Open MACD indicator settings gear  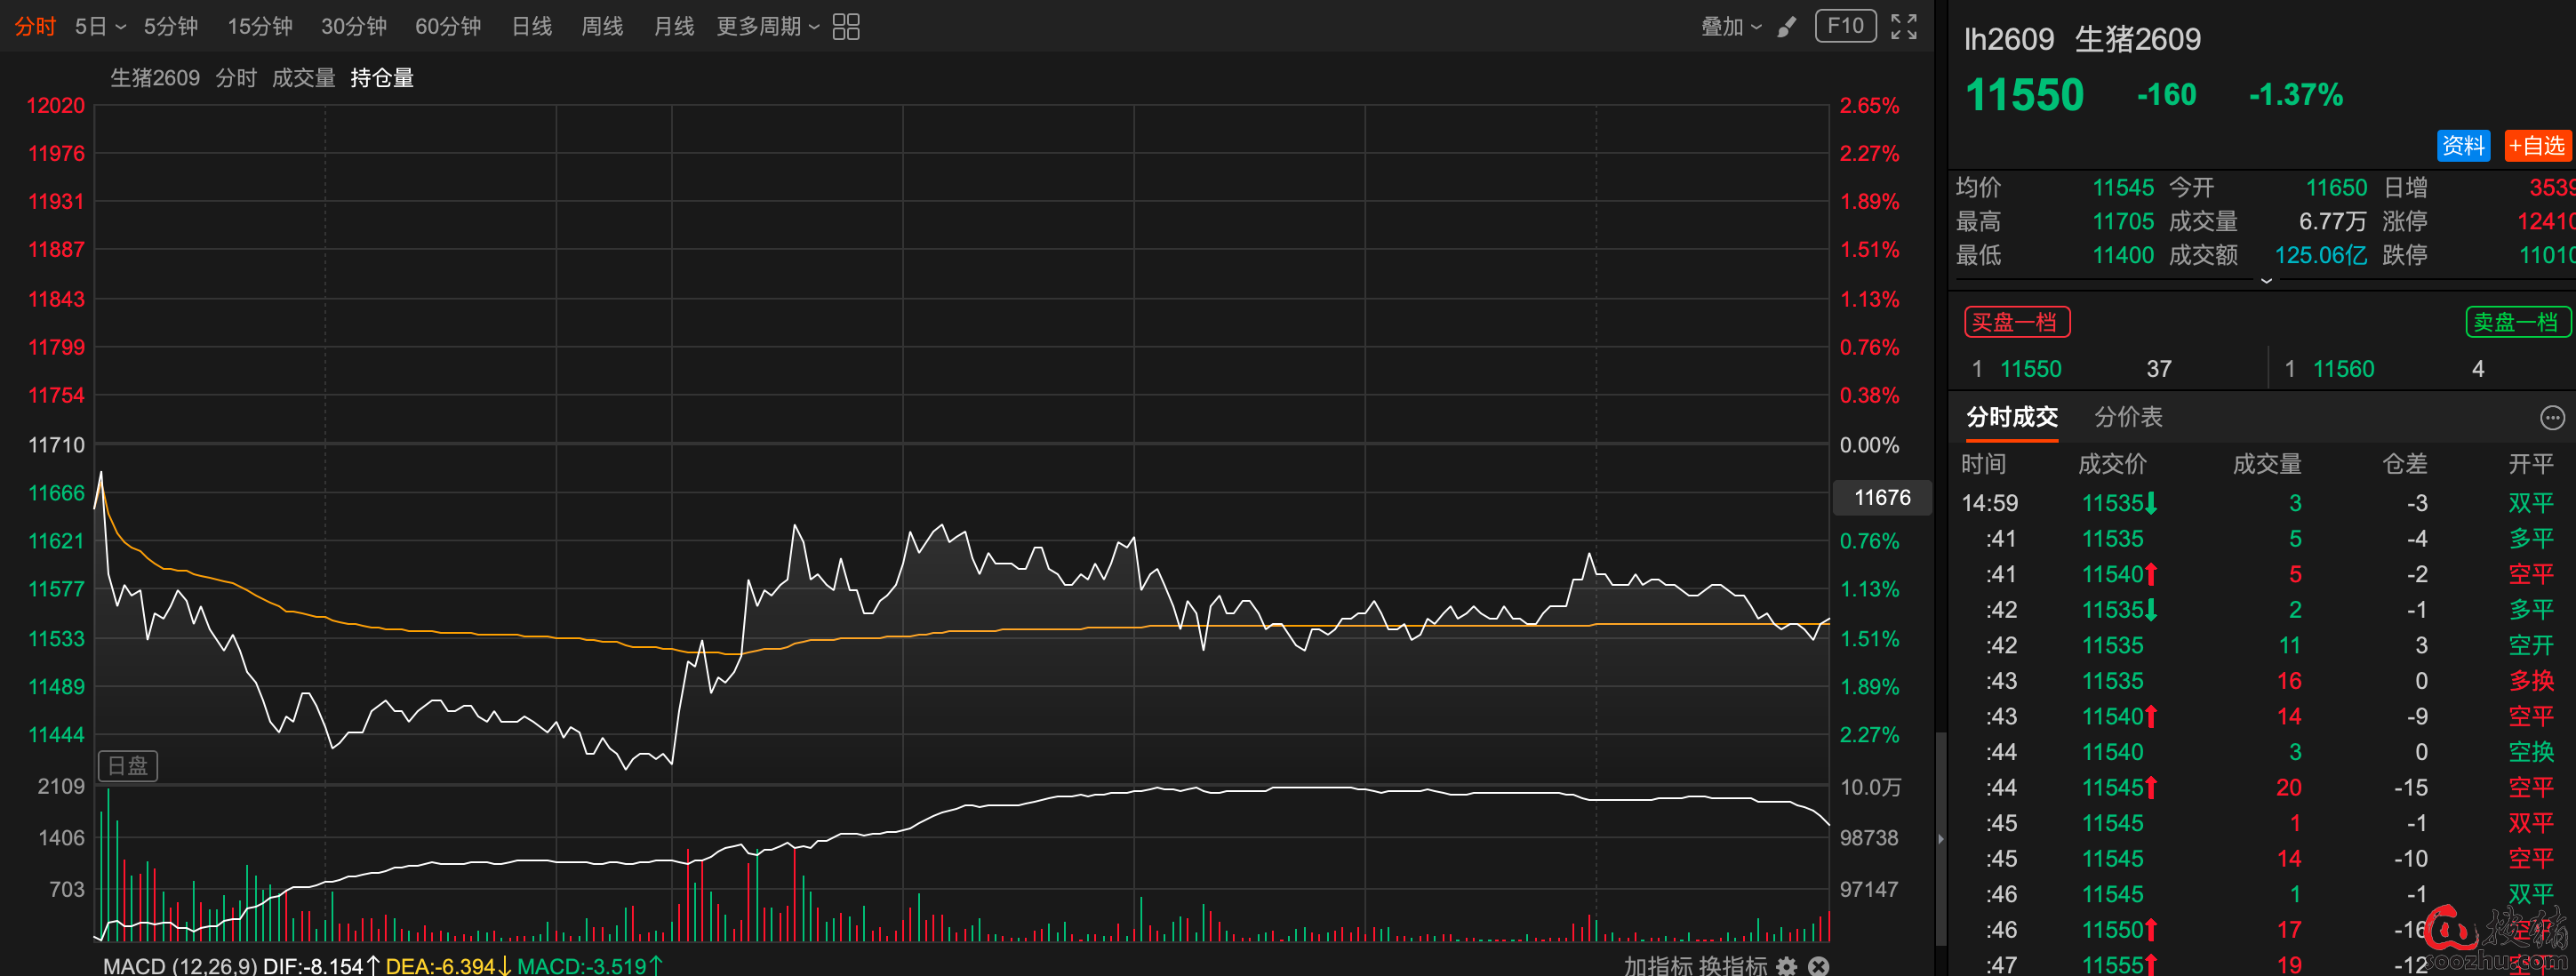pyautogui.click(x=1786, y=965)
